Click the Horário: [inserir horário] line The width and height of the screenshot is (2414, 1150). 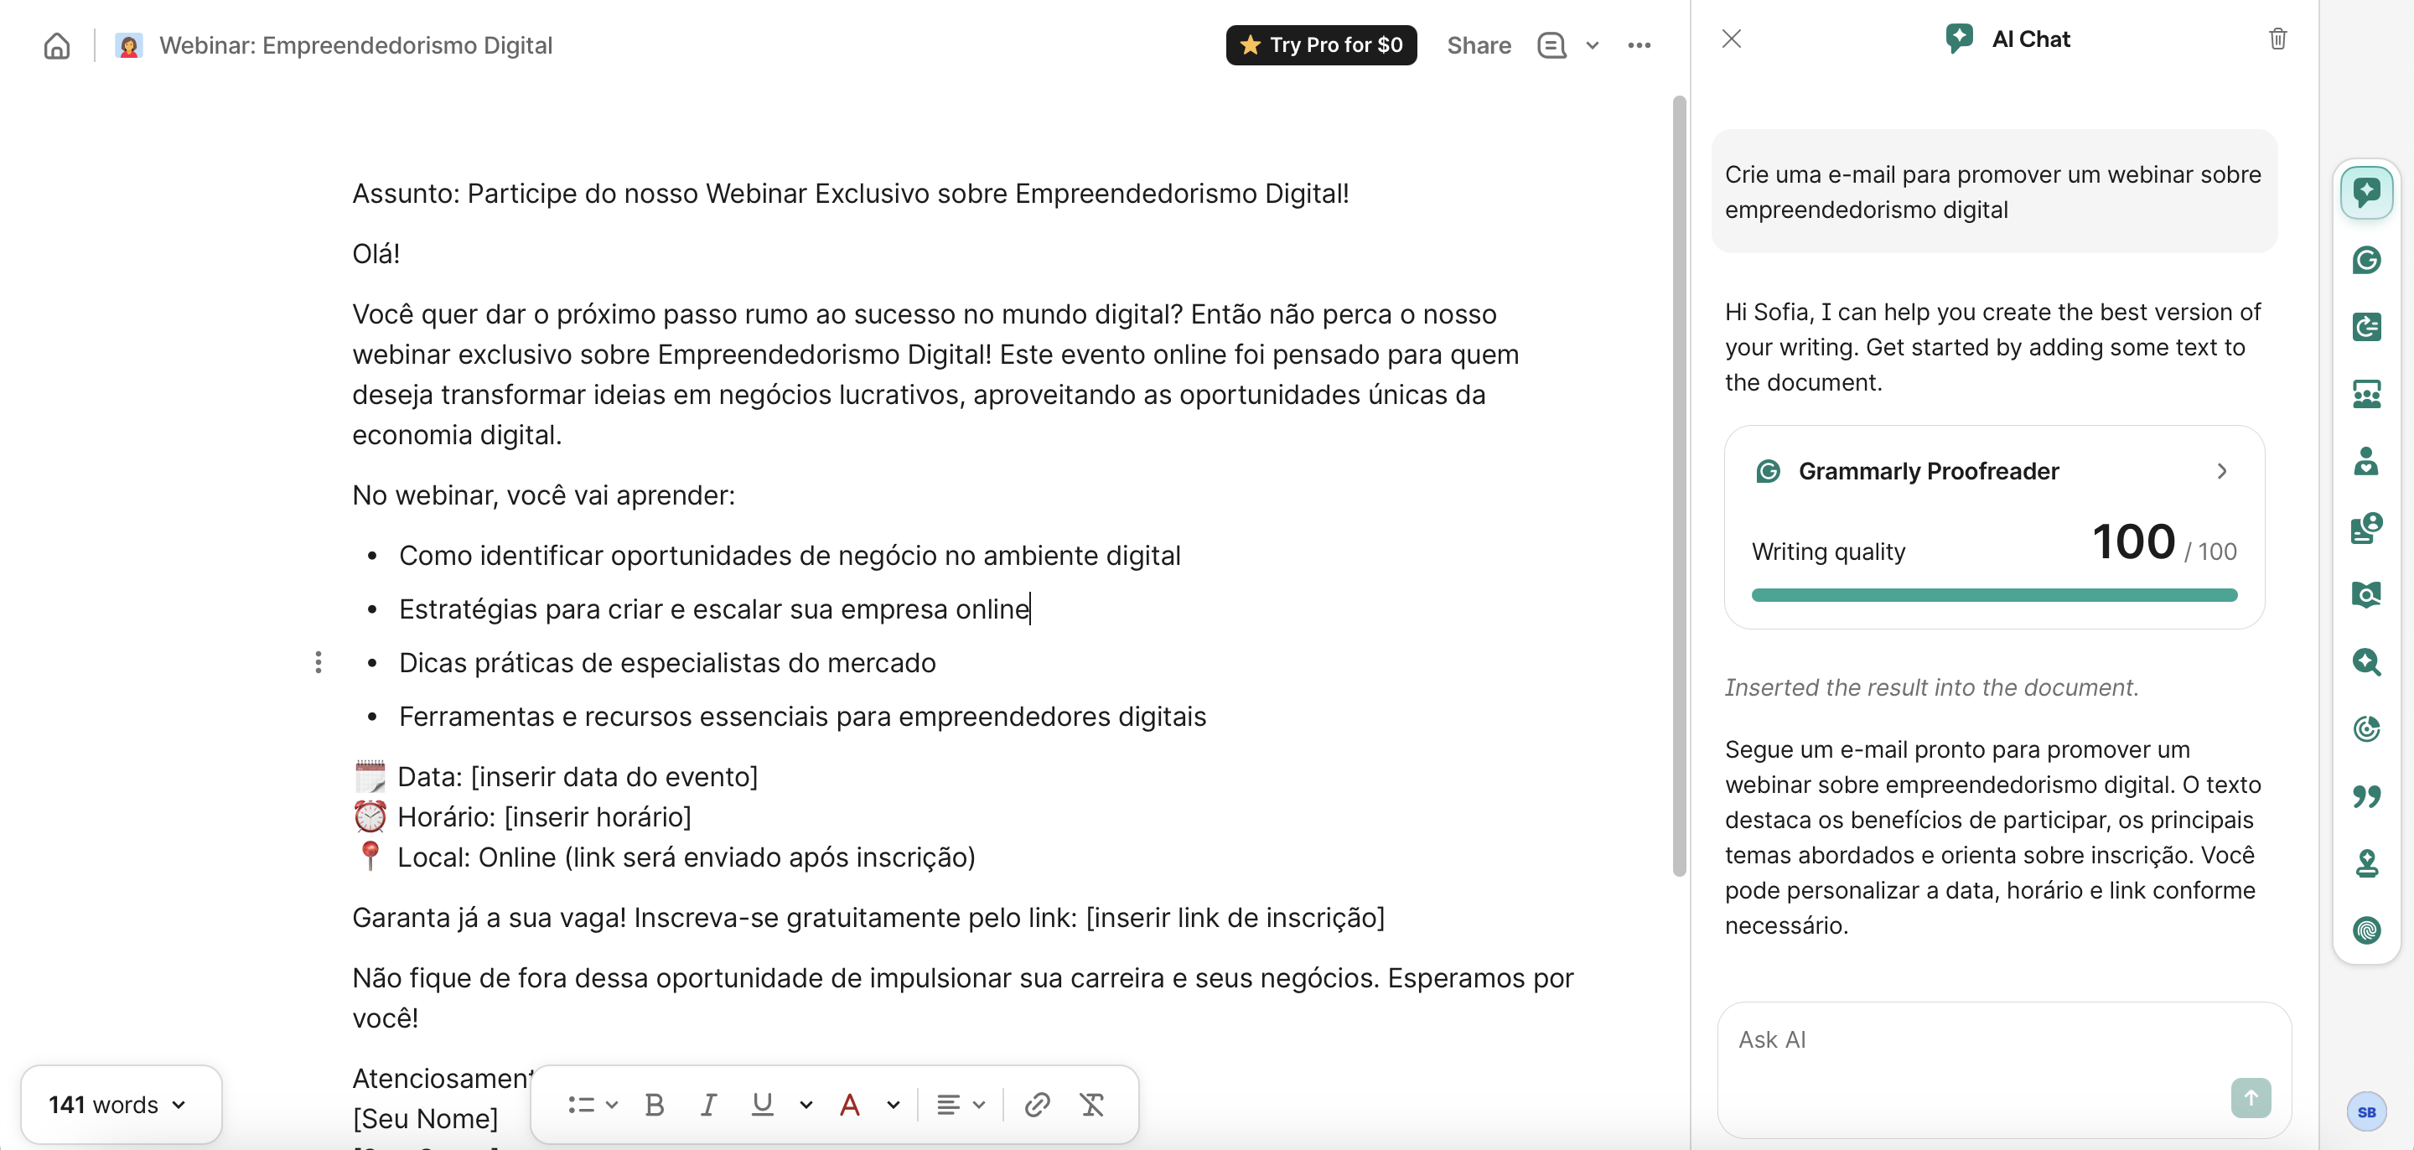coord(522,817)
